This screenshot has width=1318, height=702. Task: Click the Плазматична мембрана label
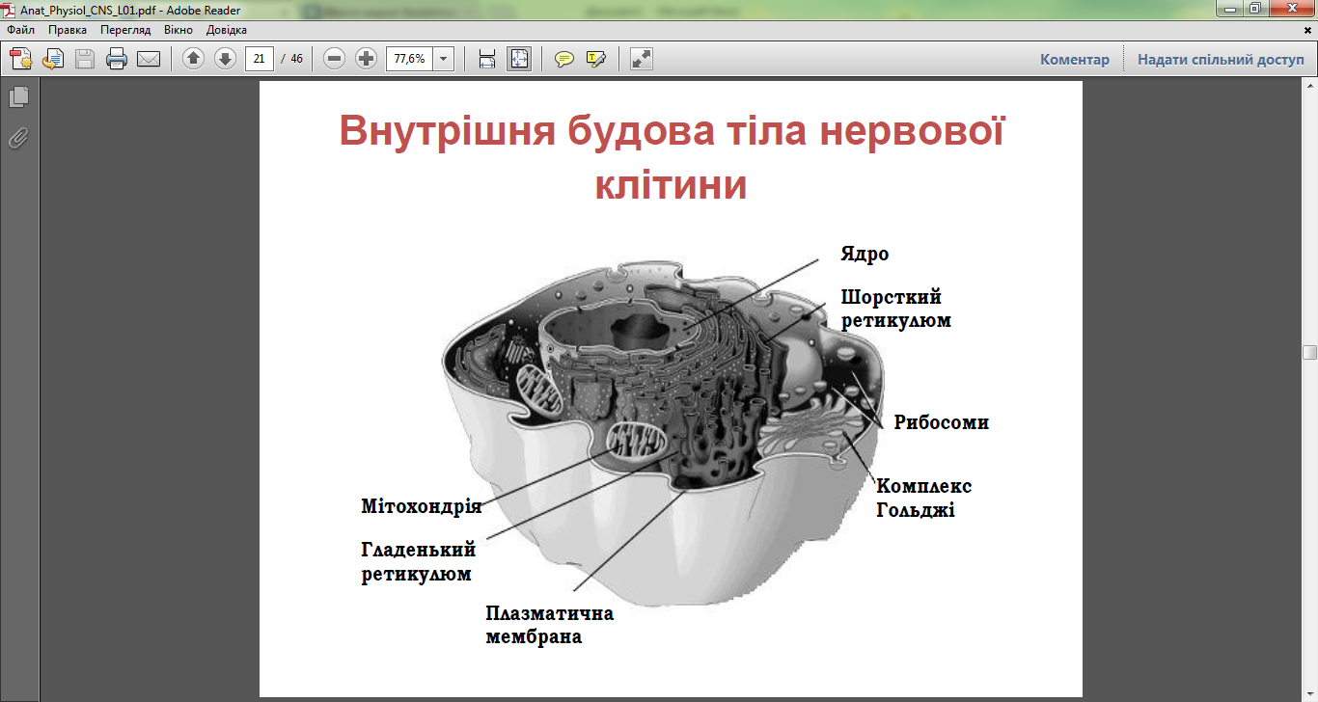(550, 626)
